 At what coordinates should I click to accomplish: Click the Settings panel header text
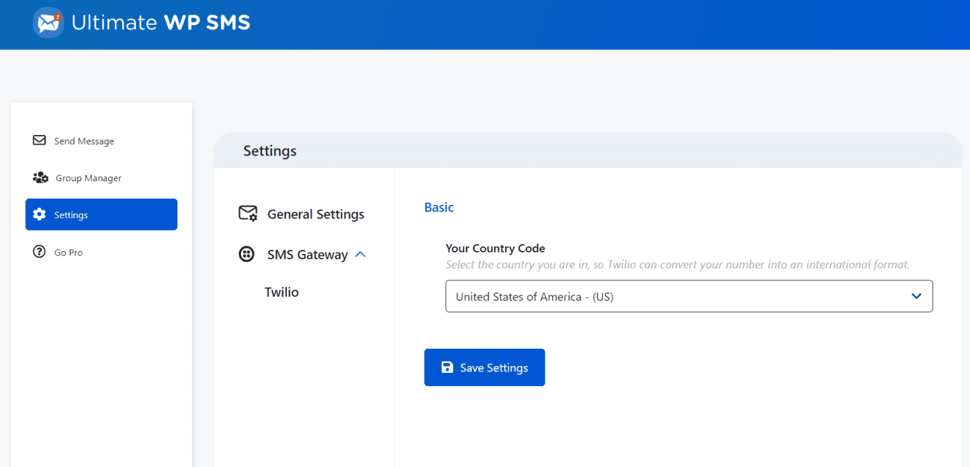pos(270,151)
